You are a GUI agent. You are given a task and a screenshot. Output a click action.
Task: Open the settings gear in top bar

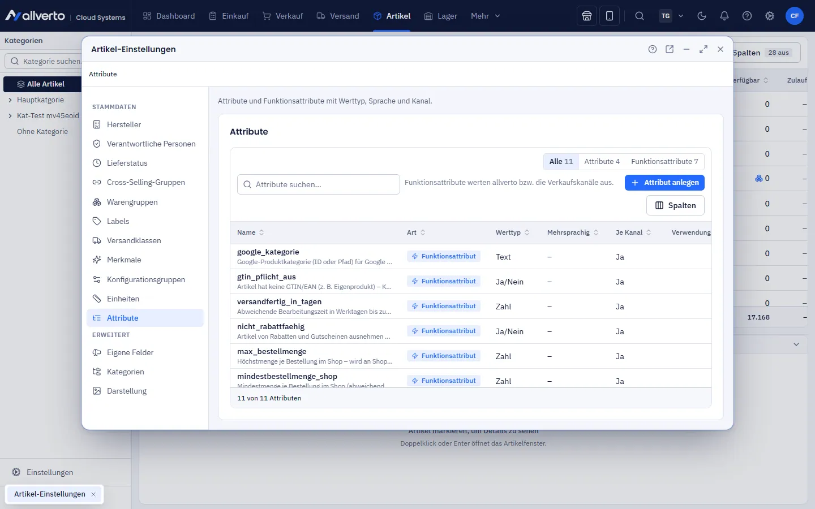pos(770,16)
